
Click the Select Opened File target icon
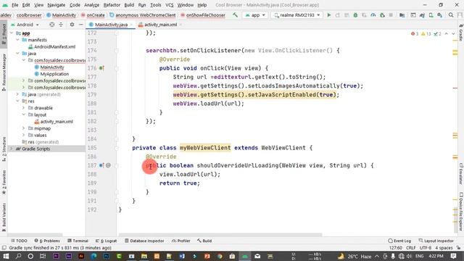[x=51, y=25]
